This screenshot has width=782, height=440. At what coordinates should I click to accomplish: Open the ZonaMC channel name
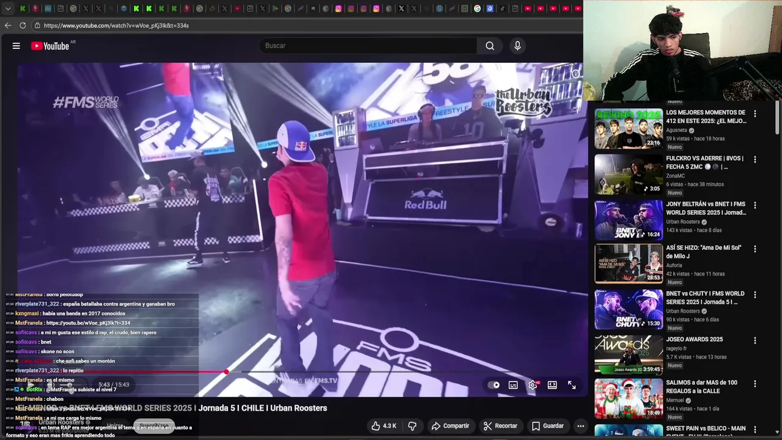[675, 176]
